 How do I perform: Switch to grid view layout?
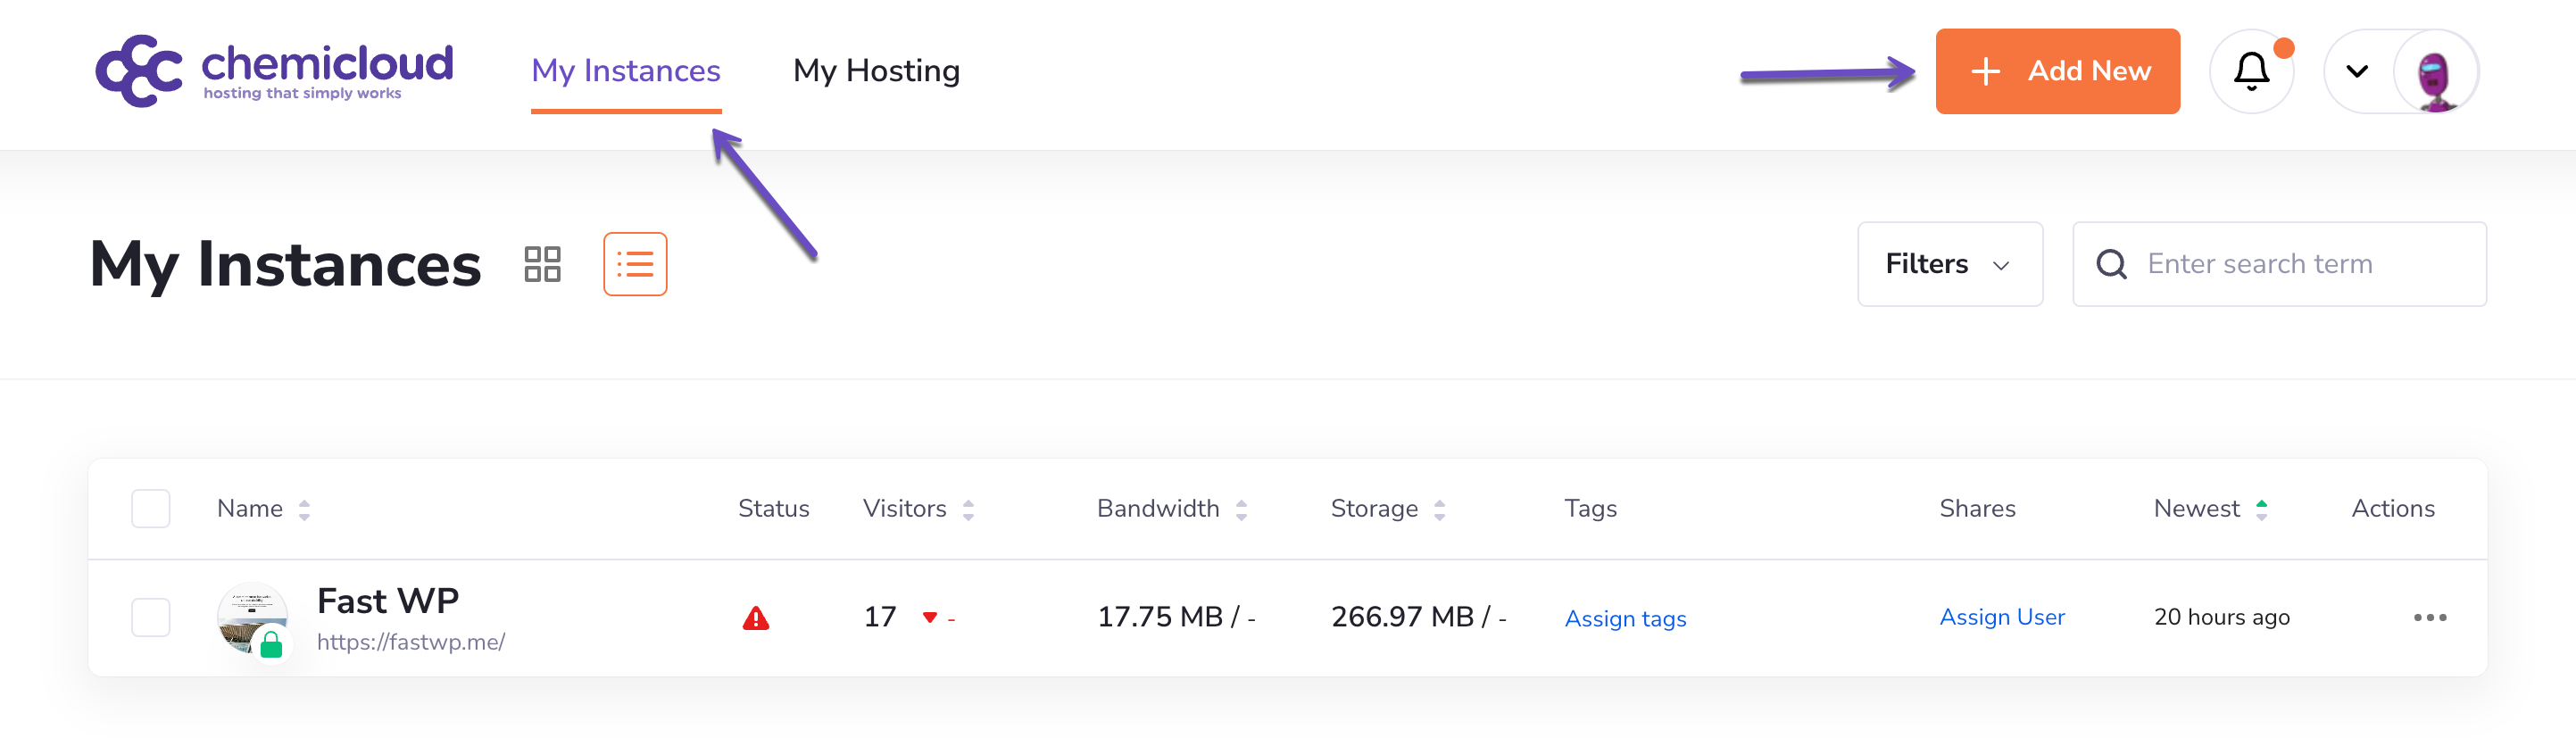pyautogui.click(x=542, y=264)
